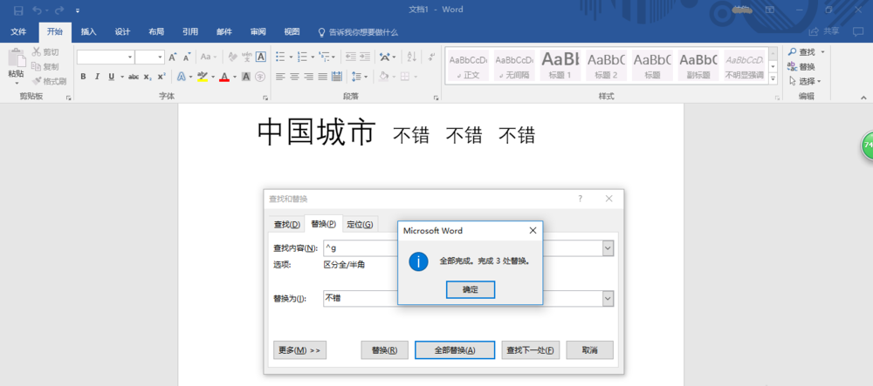This screenshot has height=386, width=873.
Task: Click the center alignment icon
Action: click(295, 77)
